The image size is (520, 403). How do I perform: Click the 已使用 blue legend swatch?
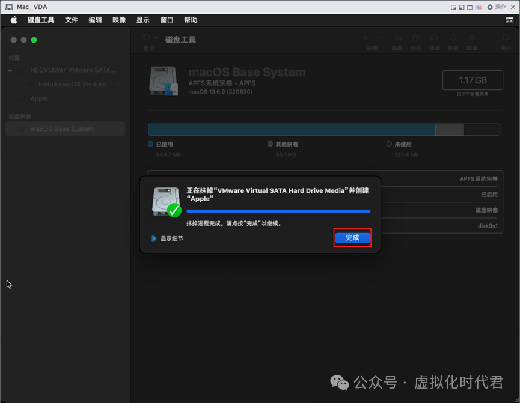pyautogui.click(x=150, y=144)
